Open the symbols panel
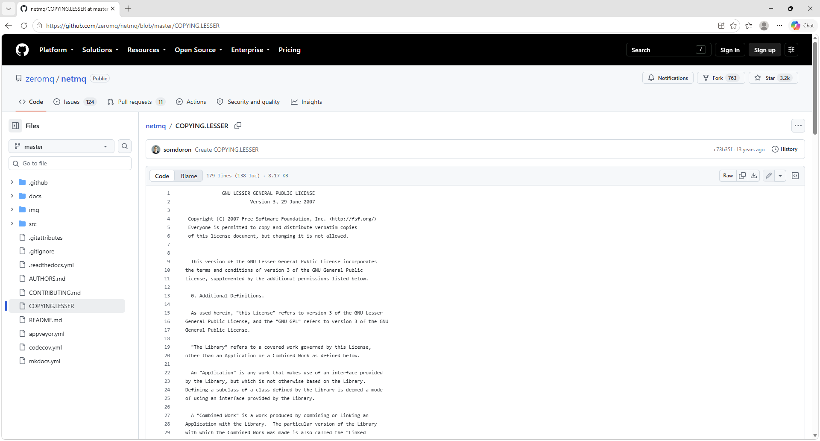The height and width of the screenshot is (441, 820). (x=795, y=176)
